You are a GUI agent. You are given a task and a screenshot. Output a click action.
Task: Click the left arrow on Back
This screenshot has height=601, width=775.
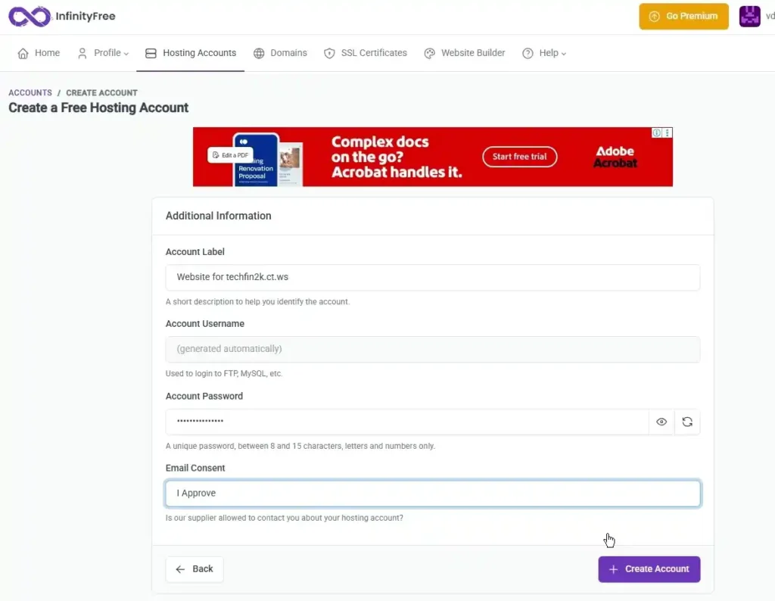click(x=180, y=569)
